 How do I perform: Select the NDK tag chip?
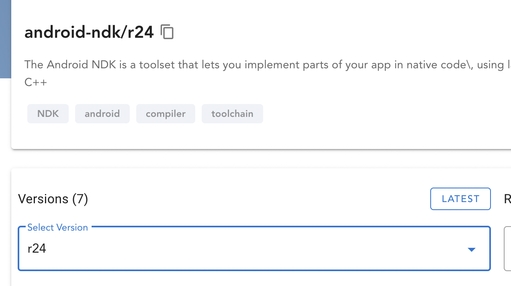coord(48,114)
